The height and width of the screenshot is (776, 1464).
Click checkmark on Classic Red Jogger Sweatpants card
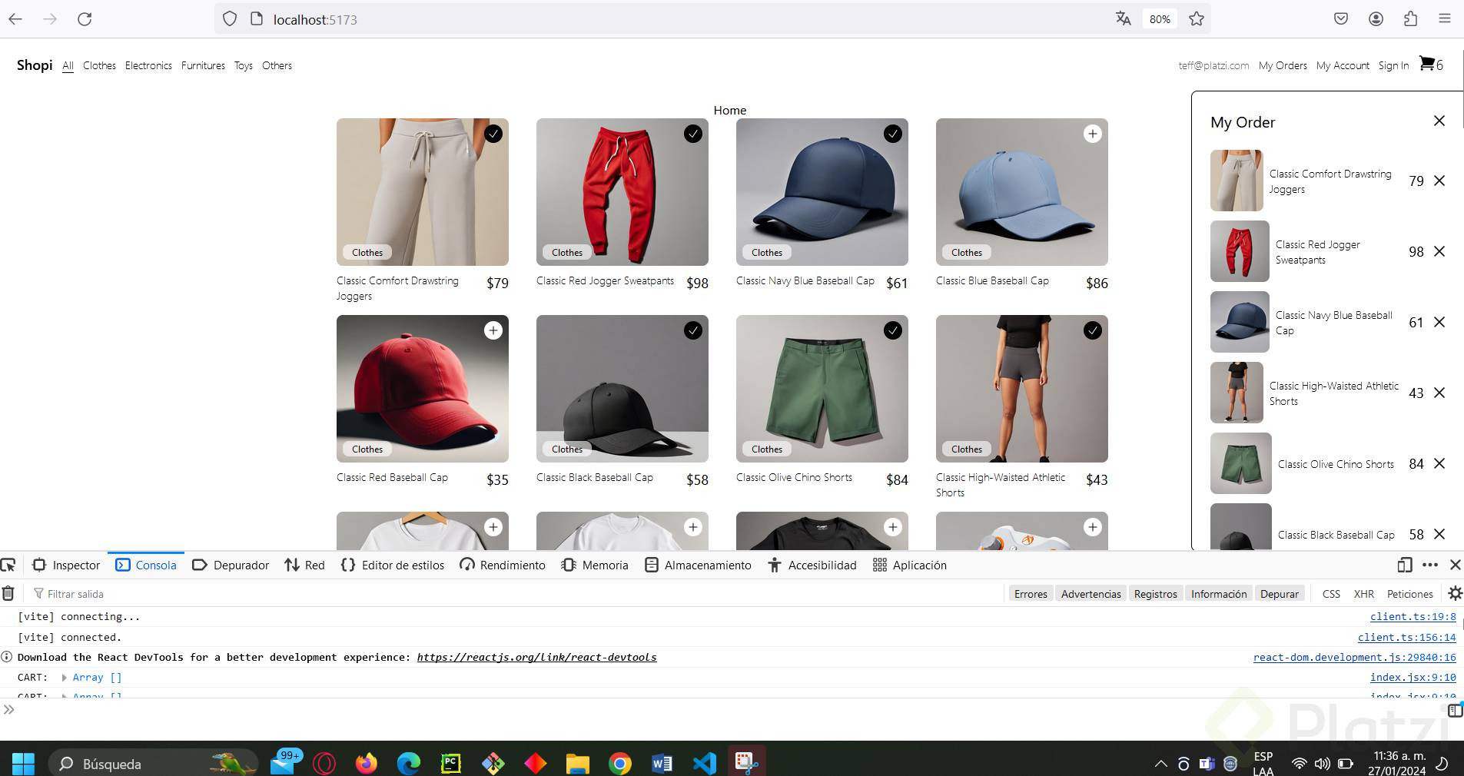[x=692, y=134]
